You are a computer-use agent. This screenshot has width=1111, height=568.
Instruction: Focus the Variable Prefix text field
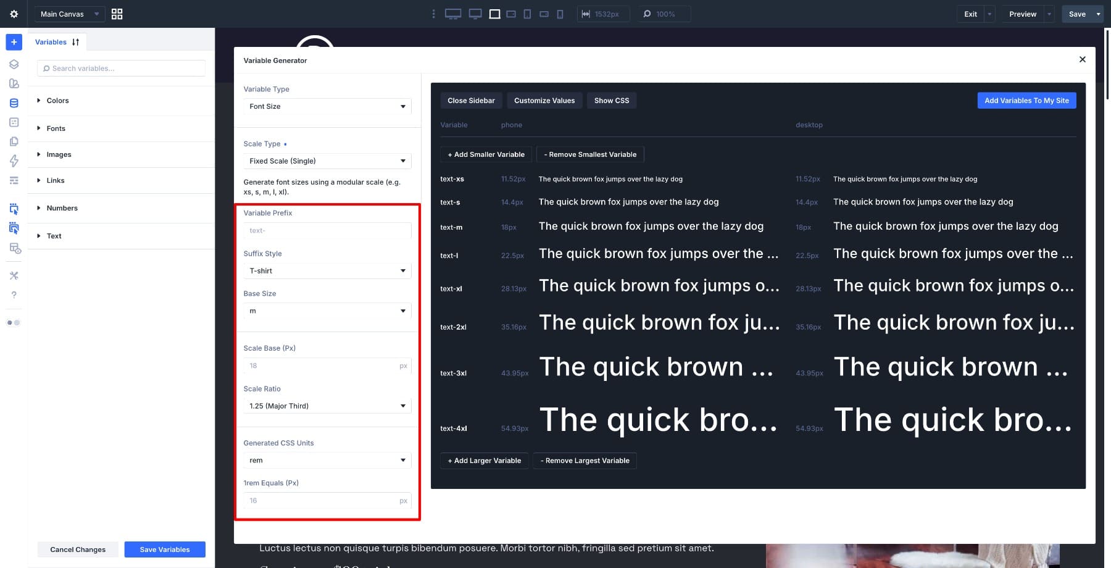coord(327,230)
